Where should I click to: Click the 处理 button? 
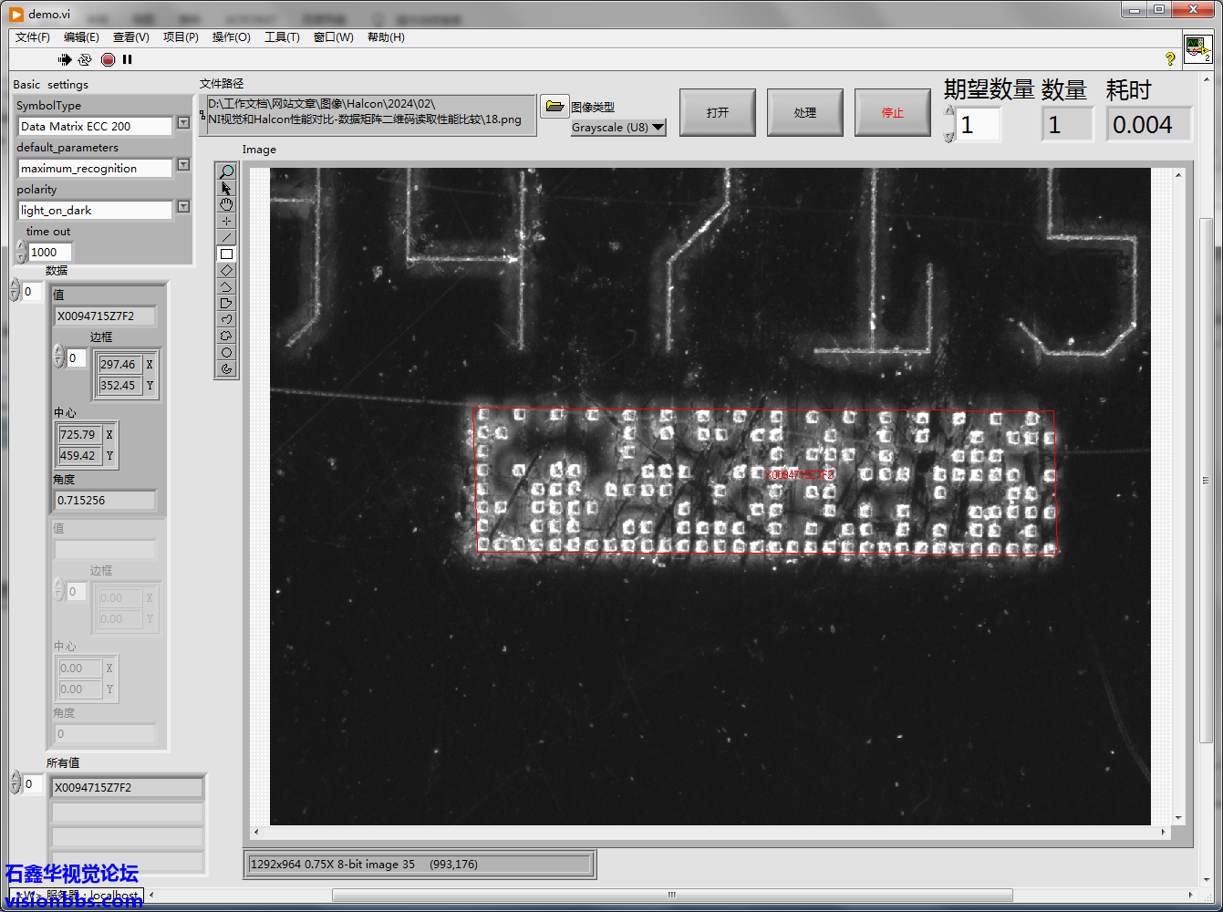pos(805,112)
